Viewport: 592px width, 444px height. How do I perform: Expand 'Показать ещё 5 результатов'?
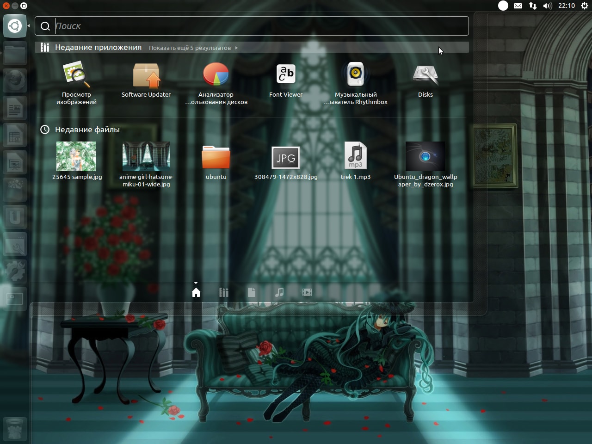coord(193,48)
